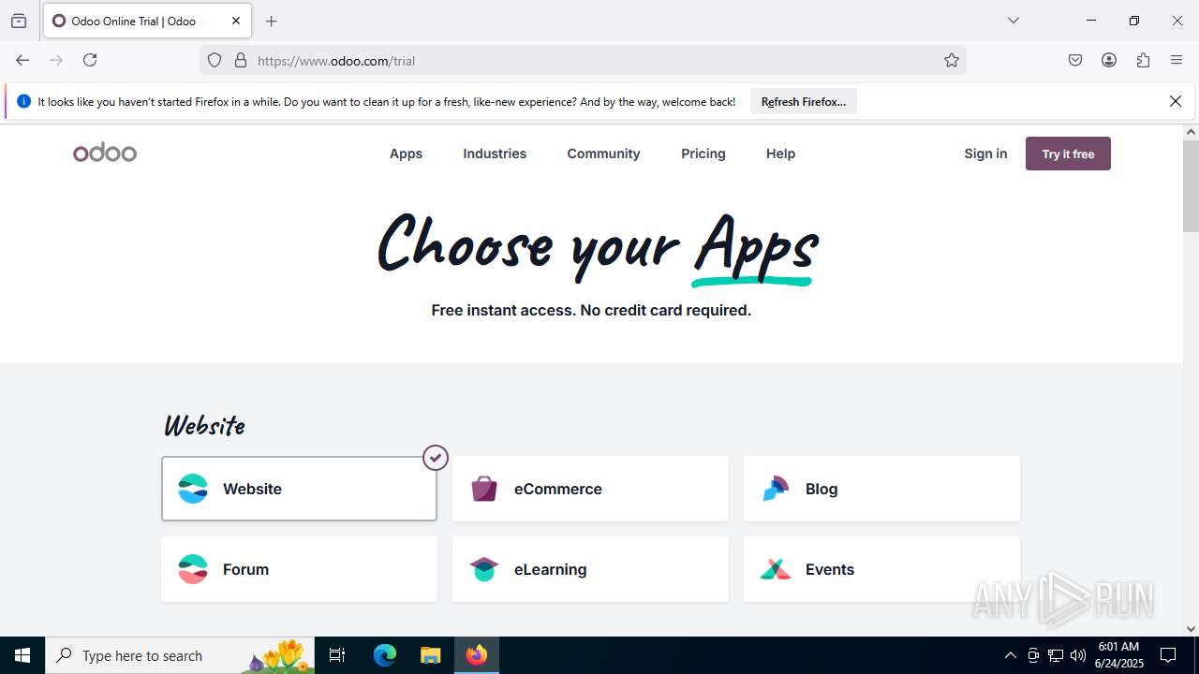The height and width of the screenshot is (674, 1199).
Task: Click the forward navigation arrow
Action: (56, 60)
